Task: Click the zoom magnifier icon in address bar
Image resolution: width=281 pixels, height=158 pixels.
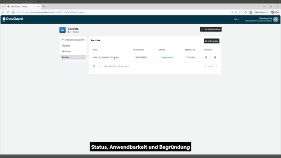Action: click(232, 12)
